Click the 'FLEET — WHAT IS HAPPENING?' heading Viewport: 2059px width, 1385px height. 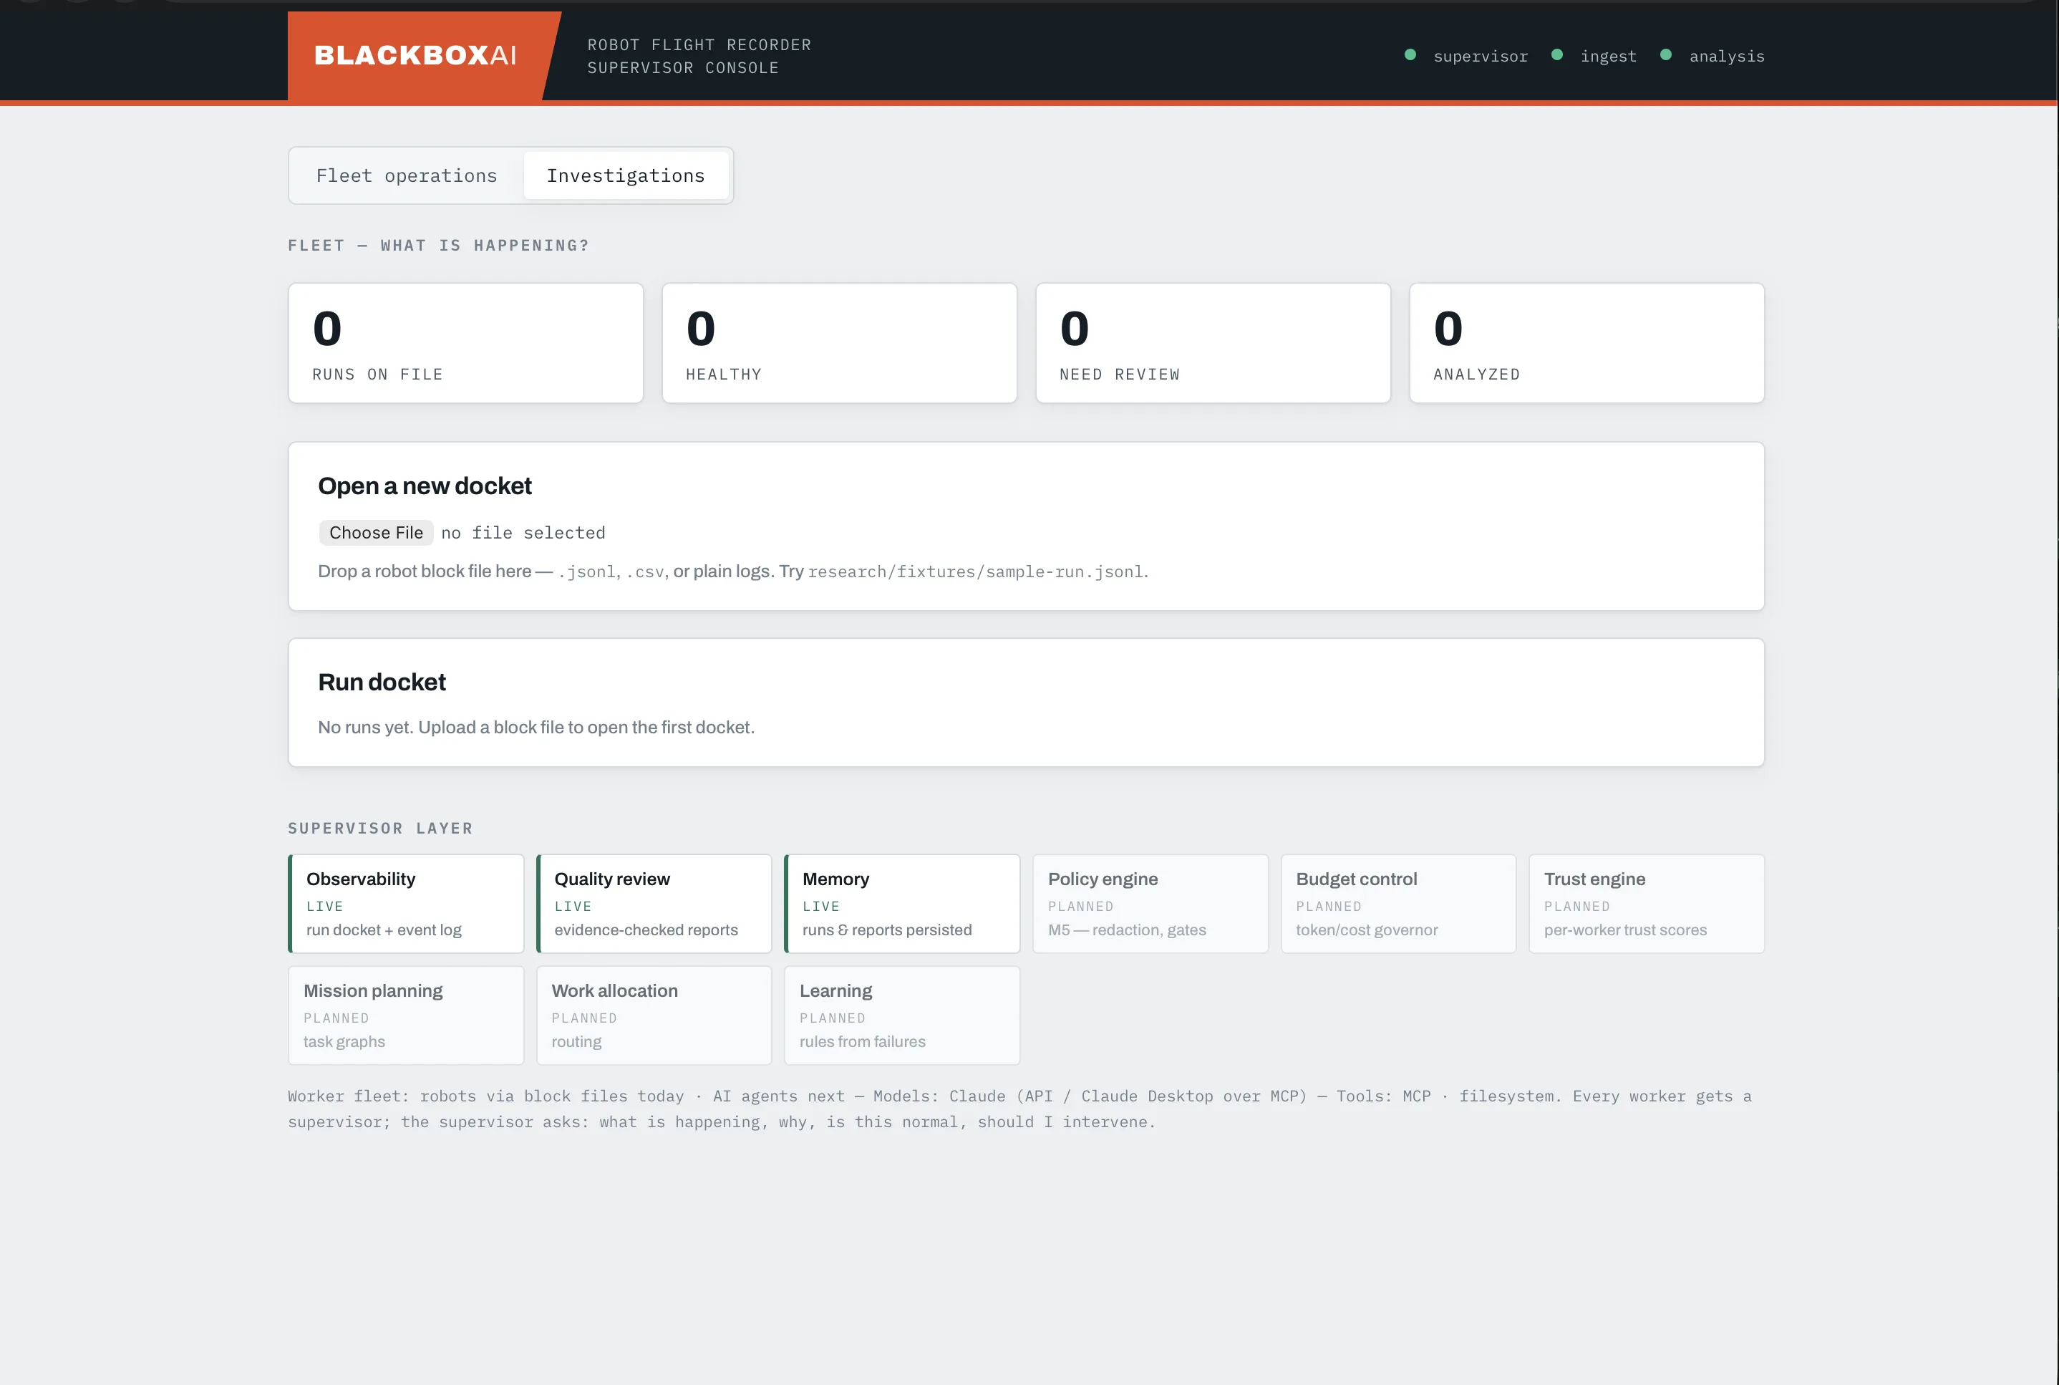[438, 246]
